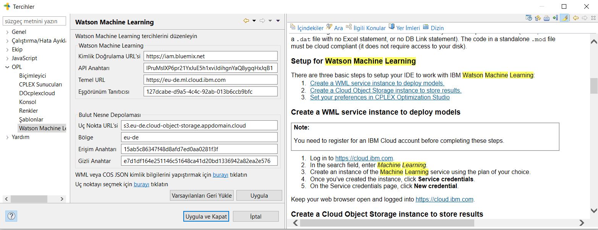Click Varsayılanları Geri Yükle button

click(202, 195)
